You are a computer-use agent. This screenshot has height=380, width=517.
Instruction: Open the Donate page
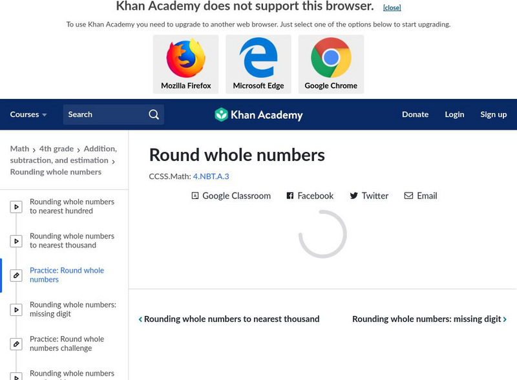pyautogui.click(x=415, y=114)
